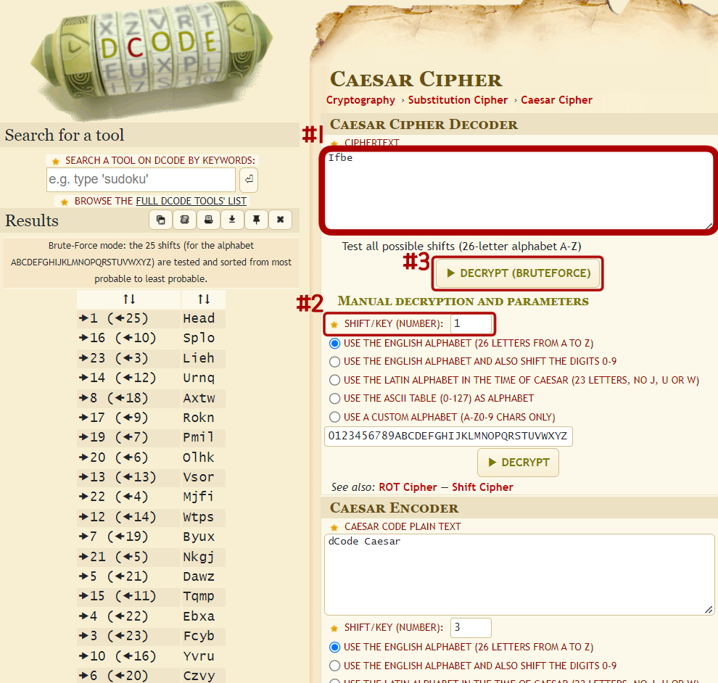Select the result 'Tqmp'
This screenshot has height=683, width=718.
[199, 597]
